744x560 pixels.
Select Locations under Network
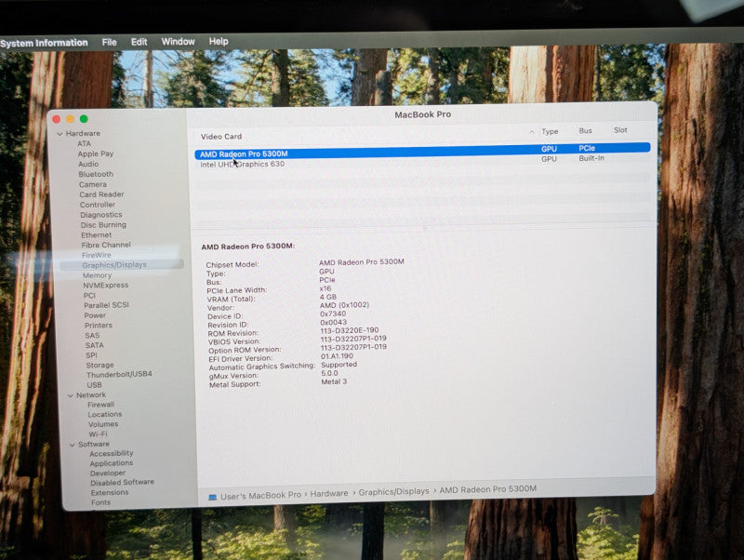tap(105, 414)
